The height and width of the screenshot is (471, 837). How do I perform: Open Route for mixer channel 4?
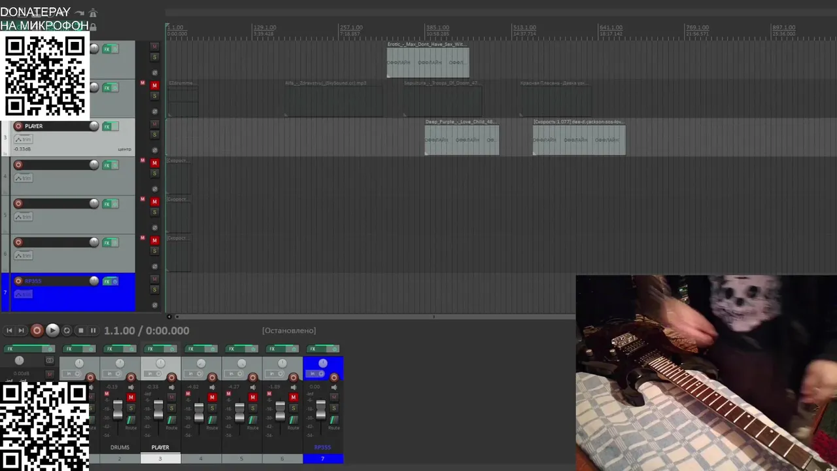(212, 421)
